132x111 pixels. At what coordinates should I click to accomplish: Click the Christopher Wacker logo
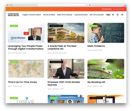[x=13, y=15]
